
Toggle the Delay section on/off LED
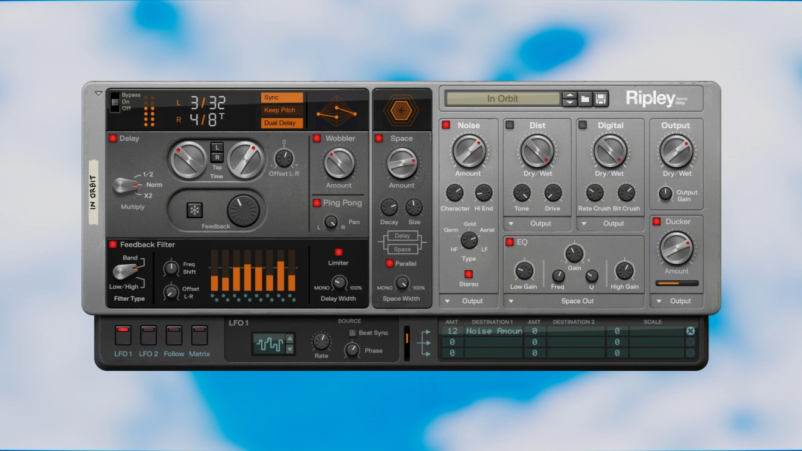point(113,139)
